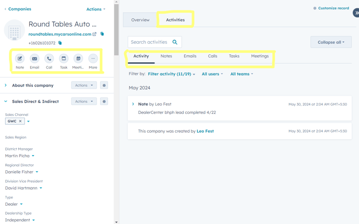
Task: Select the Emails activity tab
Action: point(190,56)
